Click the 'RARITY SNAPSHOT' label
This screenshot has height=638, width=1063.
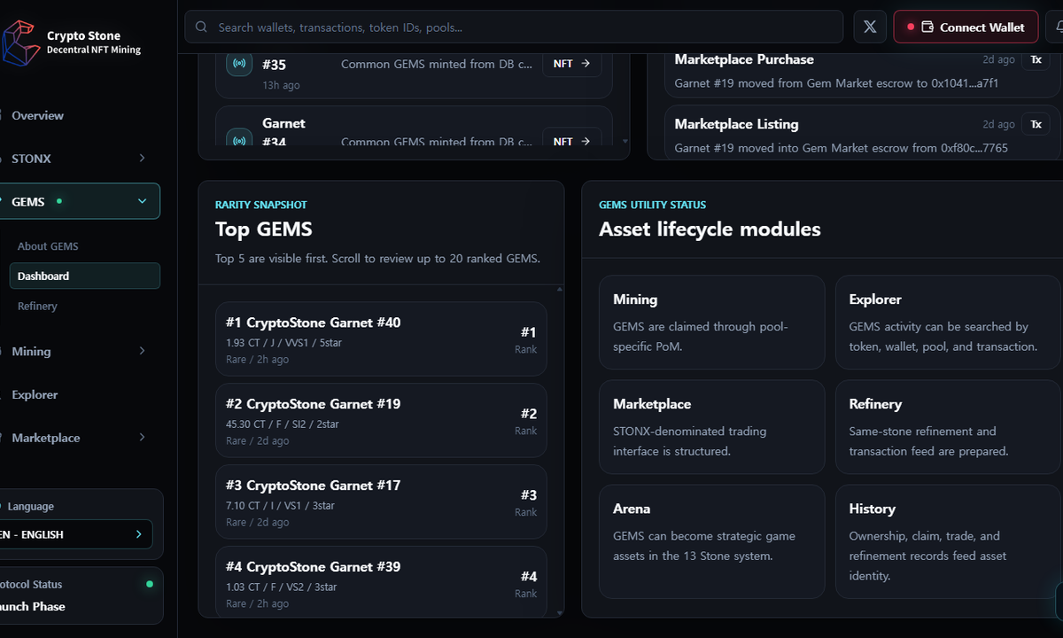(261, 205)
